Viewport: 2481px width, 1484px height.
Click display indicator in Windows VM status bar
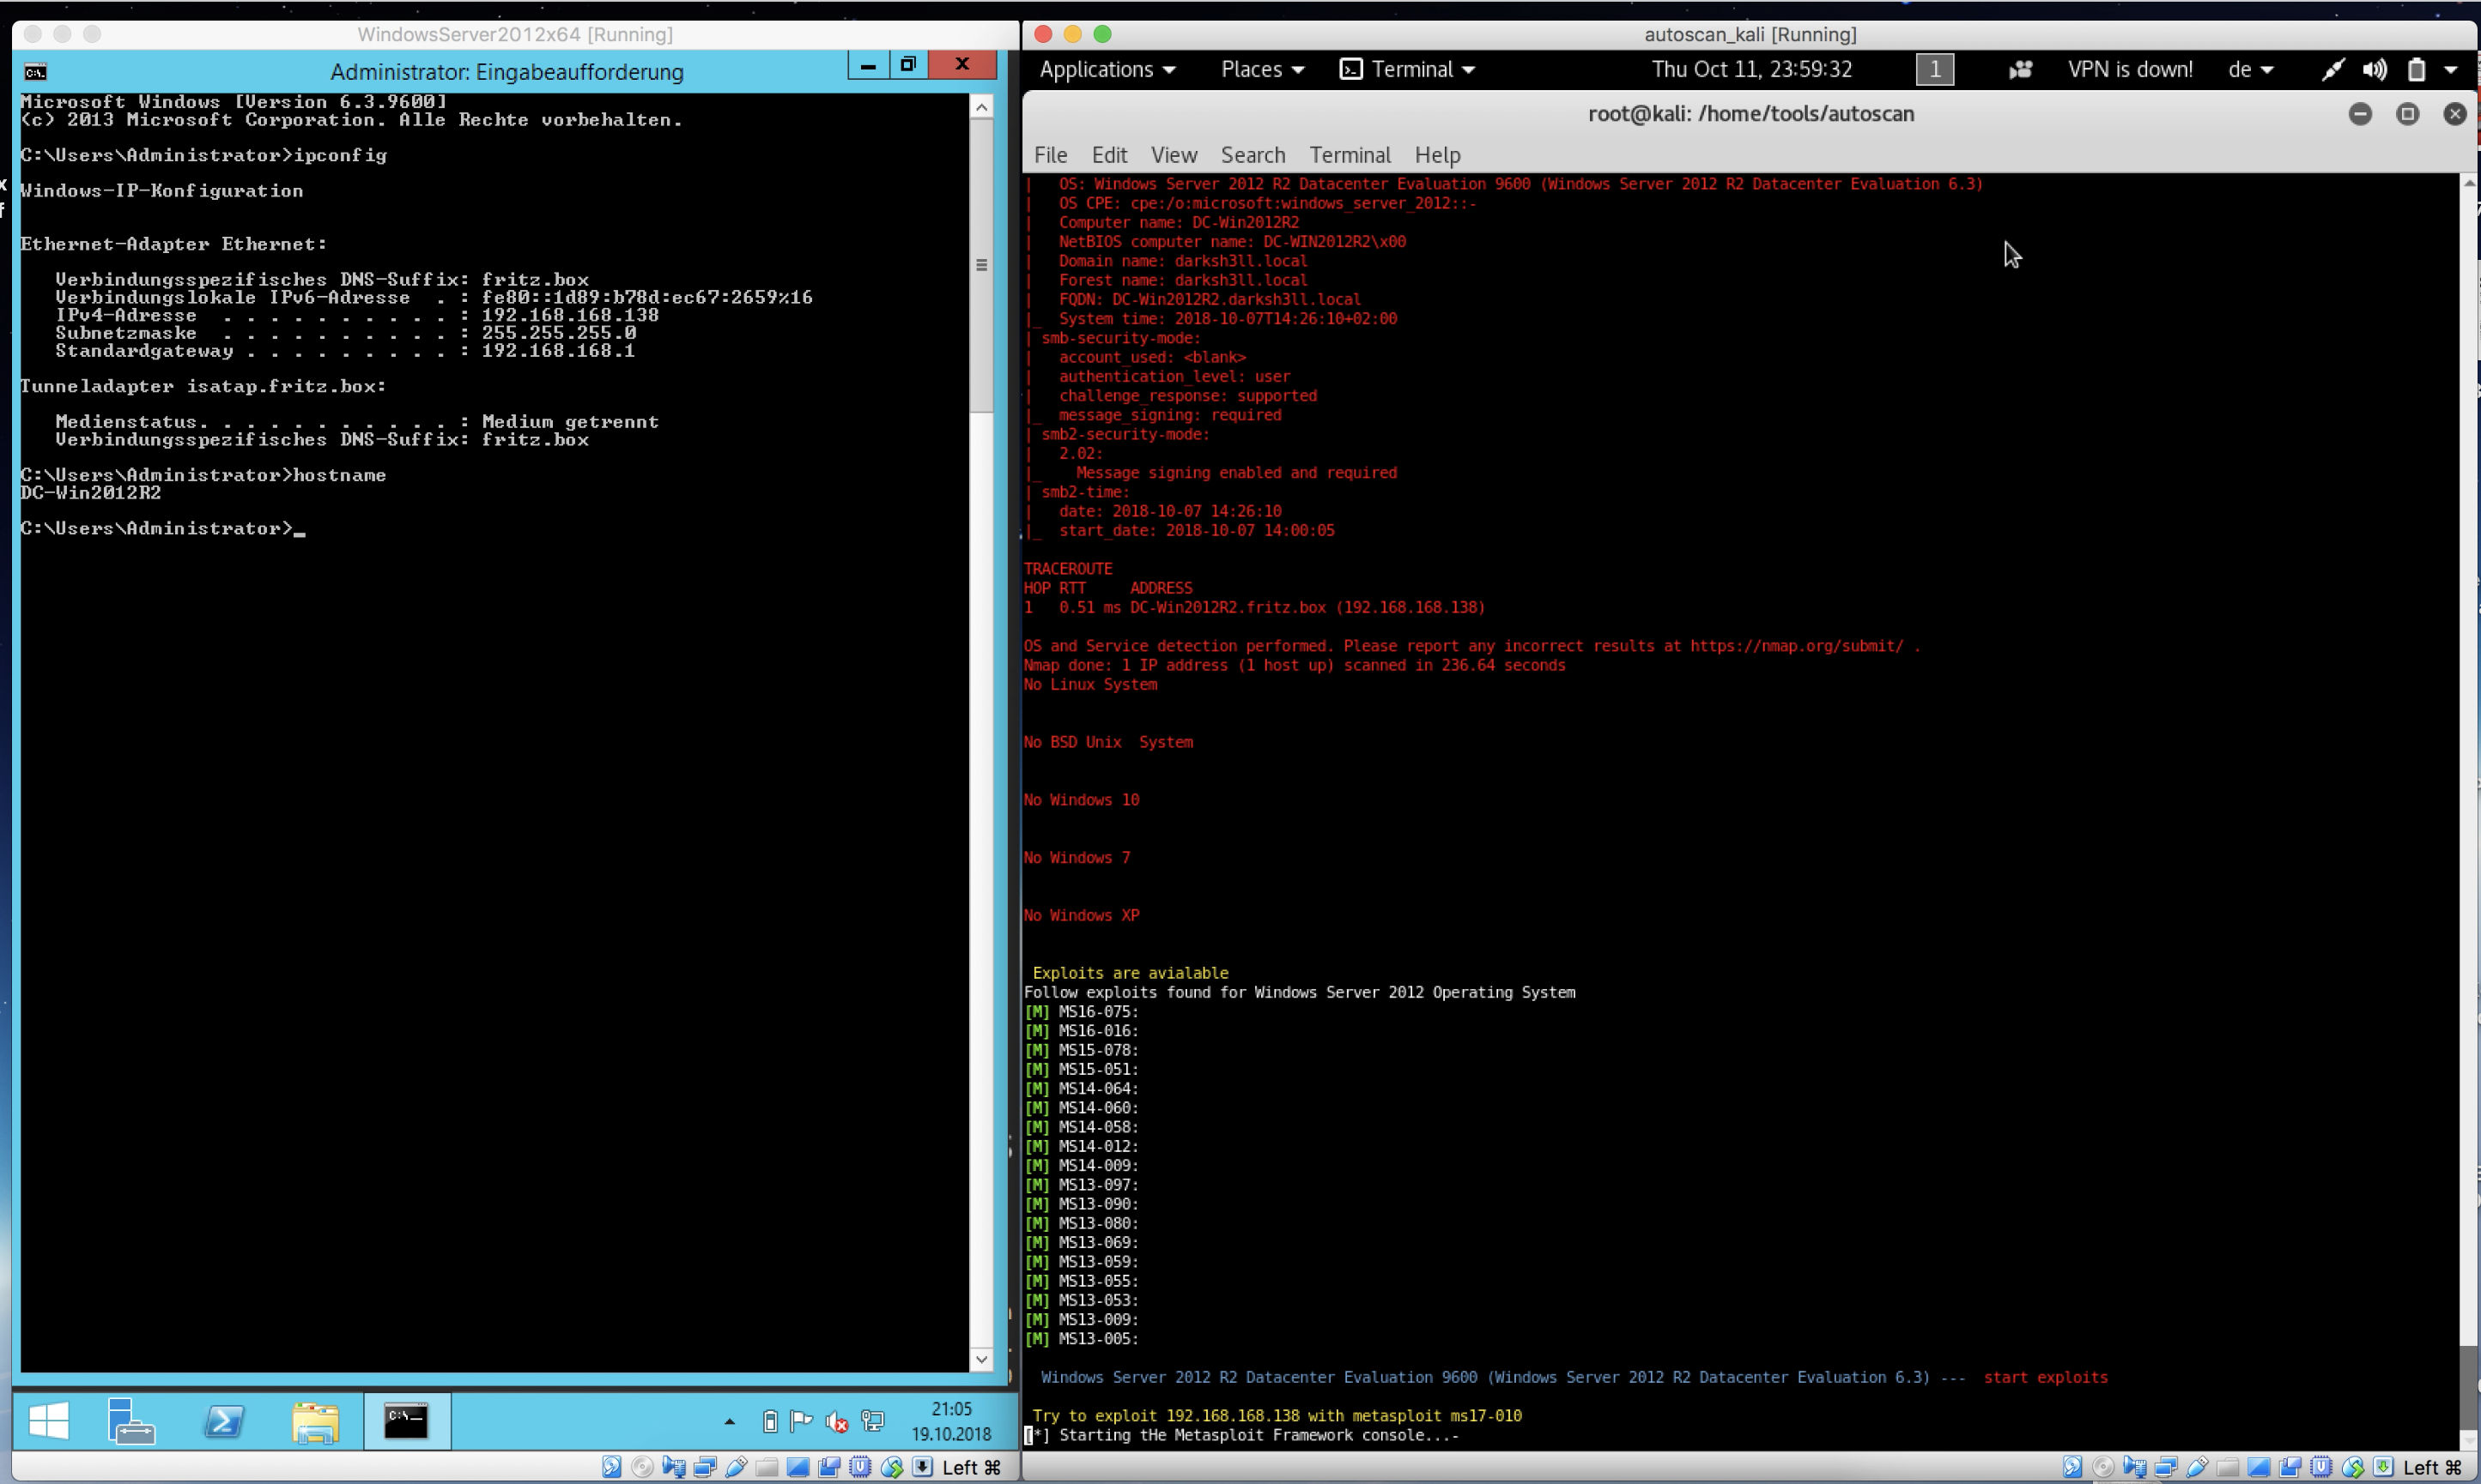pos(798,1467)
